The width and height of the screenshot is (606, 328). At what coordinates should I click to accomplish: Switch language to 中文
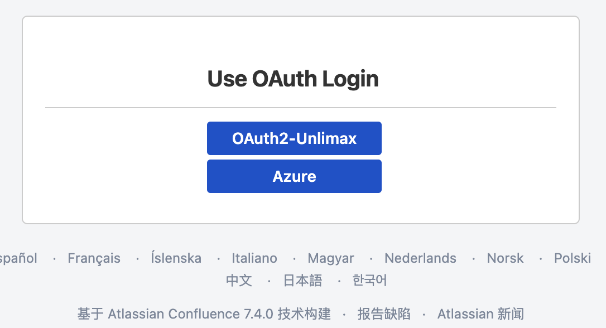(239, 280)
